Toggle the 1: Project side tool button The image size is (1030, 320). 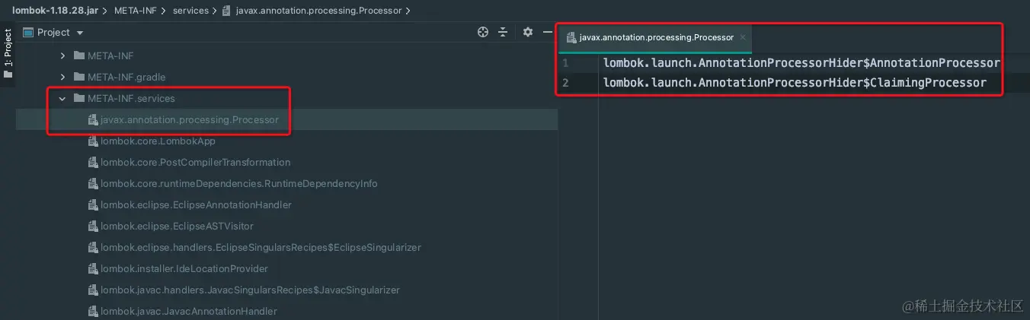tap(8, 55)
